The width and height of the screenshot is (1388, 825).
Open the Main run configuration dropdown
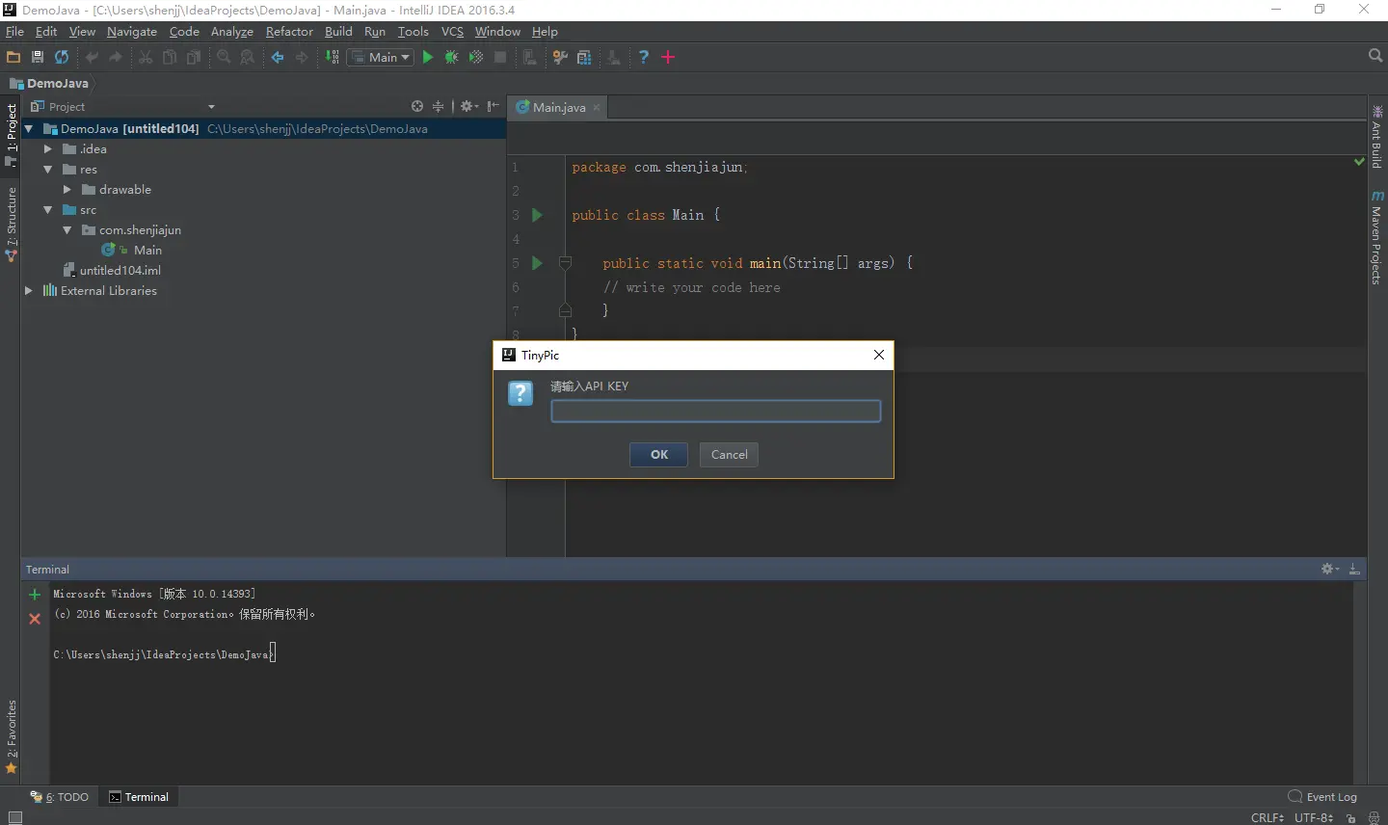tap(381, 57)
